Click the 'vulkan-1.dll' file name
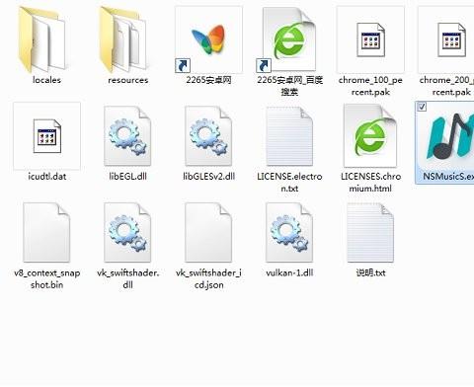 289,272
